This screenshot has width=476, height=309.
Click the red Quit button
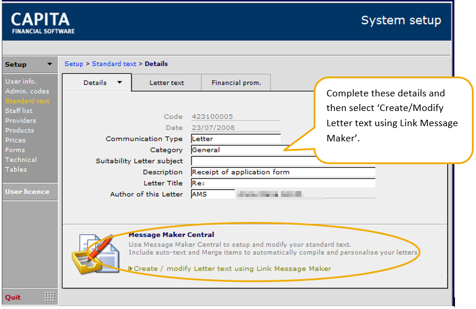tap(13, 297)
